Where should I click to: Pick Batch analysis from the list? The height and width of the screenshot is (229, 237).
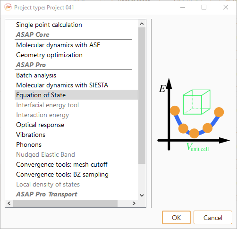click(x=76, y=75)
